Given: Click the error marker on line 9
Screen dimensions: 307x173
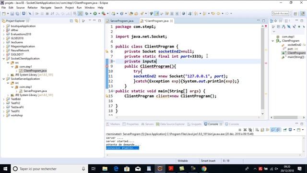Looking at the screenshot, I should [x=107, y=66].
